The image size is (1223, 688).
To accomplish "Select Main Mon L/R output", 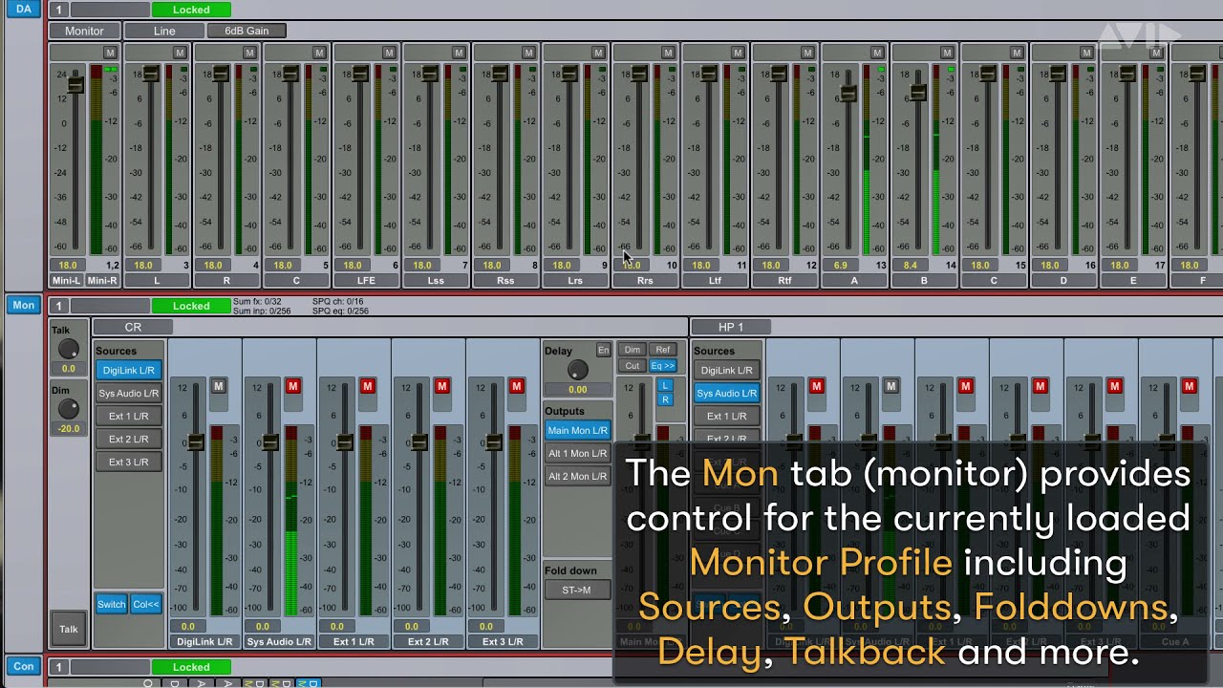I will tap(577, 430).
